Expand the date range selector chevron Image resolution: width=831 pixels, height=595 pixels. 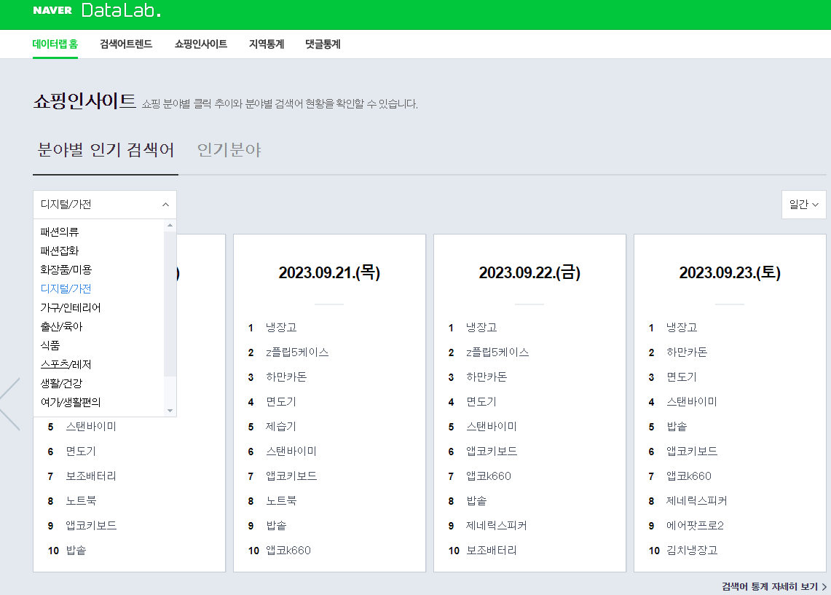pyautogui.click(x=814, y=205)
